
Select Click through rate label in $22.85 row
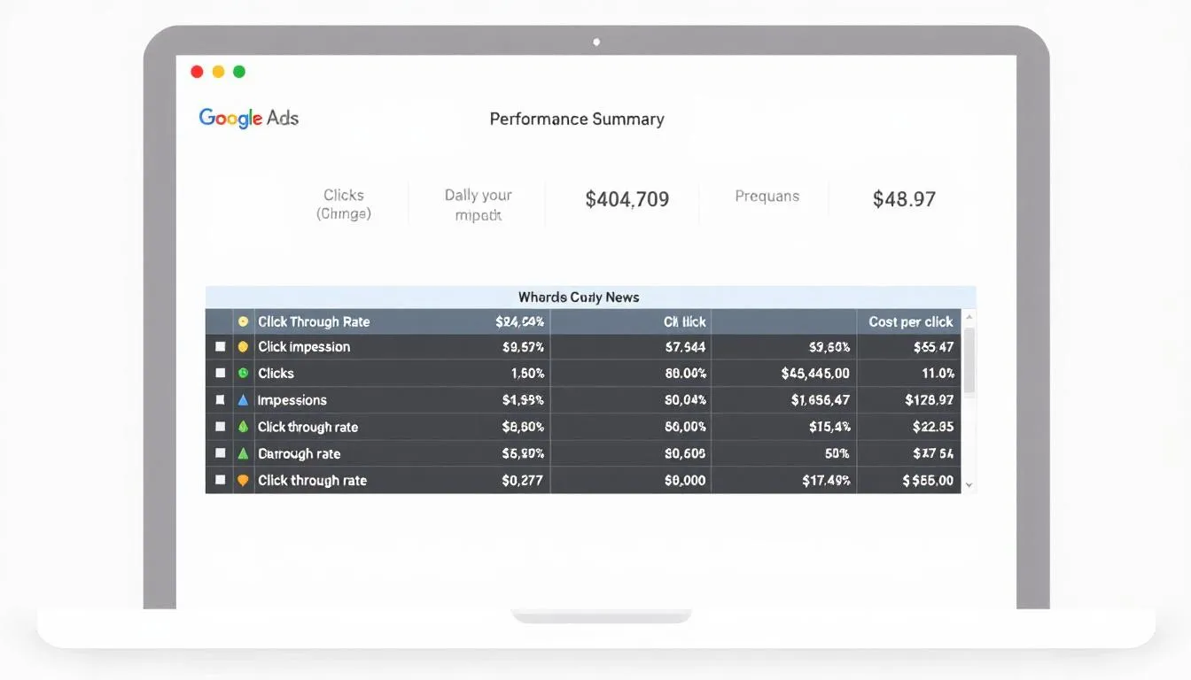[x=308, y=427]
